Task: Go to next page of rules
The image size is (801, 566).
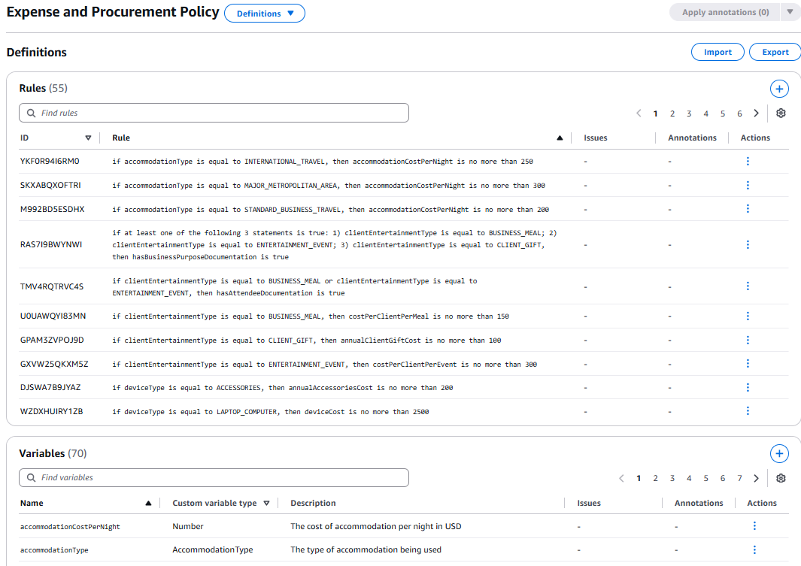Action: (x=756, y=114)
